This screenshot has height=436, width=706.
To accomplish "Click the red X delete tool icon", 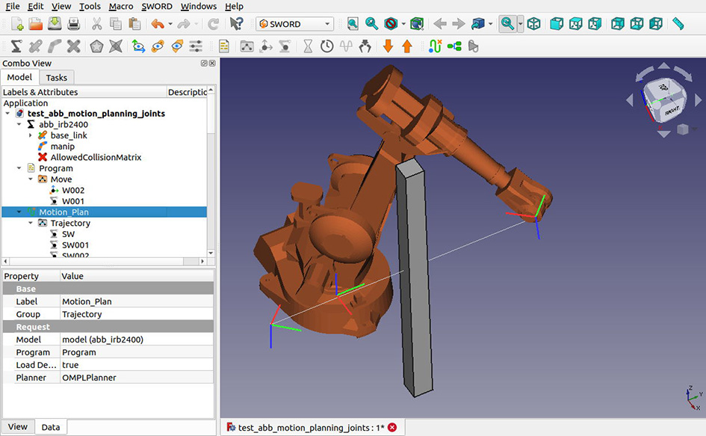I will click(x=72, y=46).
